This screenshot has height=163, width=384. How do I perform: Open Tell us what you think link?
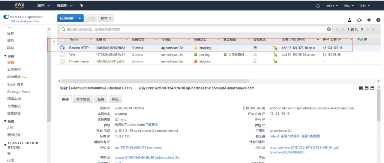point(25,21)
